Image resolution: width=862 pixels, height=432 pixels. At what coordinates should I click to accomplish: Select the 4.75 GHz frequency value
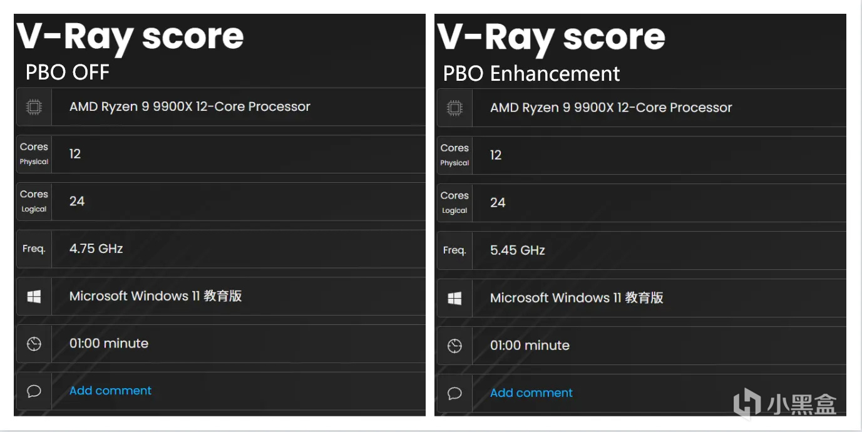click(96, 249)
